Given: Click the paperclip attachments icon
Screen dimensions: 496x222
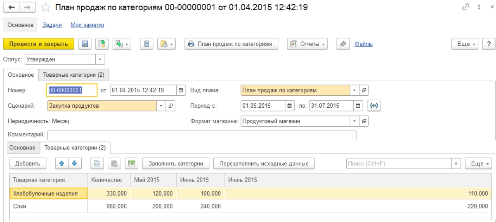Looking at the screenshot, I should pyautogui.click(x=343, y=44).
